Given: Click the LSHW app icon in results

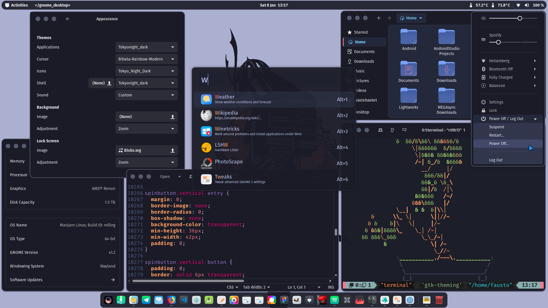Looking at the screenshot, I should pyautogui.click(x=206, y=147).
